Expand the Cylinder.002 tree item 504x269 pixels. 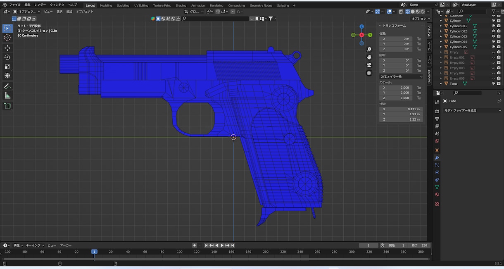click(x=441, y=31)
